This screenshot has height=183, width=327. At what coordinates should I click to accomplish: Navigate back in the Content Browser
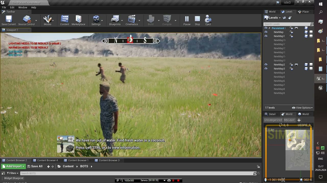49,166
